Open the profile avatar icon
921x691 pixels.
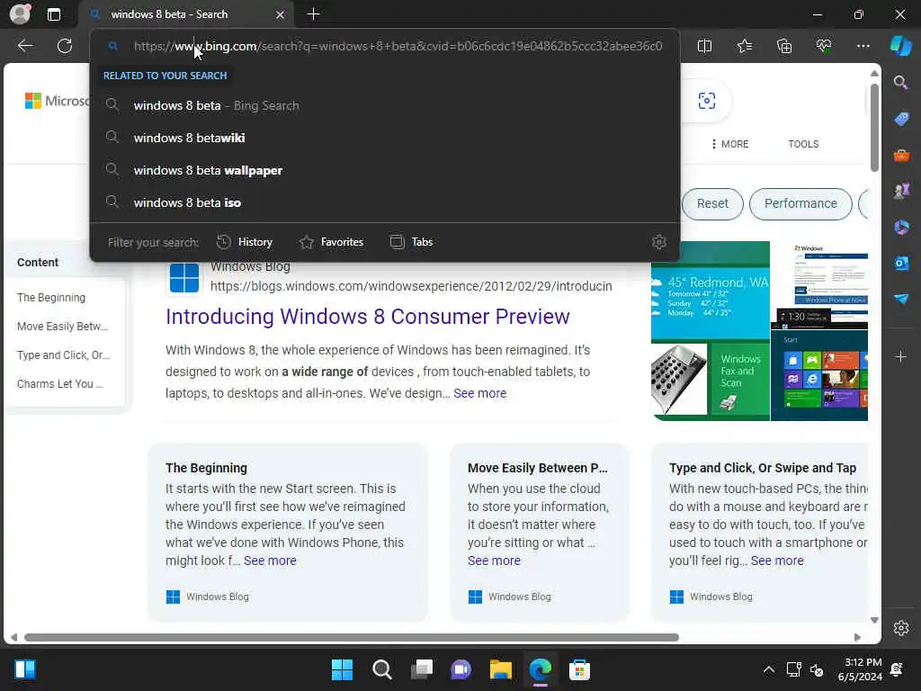pos(20,14)
